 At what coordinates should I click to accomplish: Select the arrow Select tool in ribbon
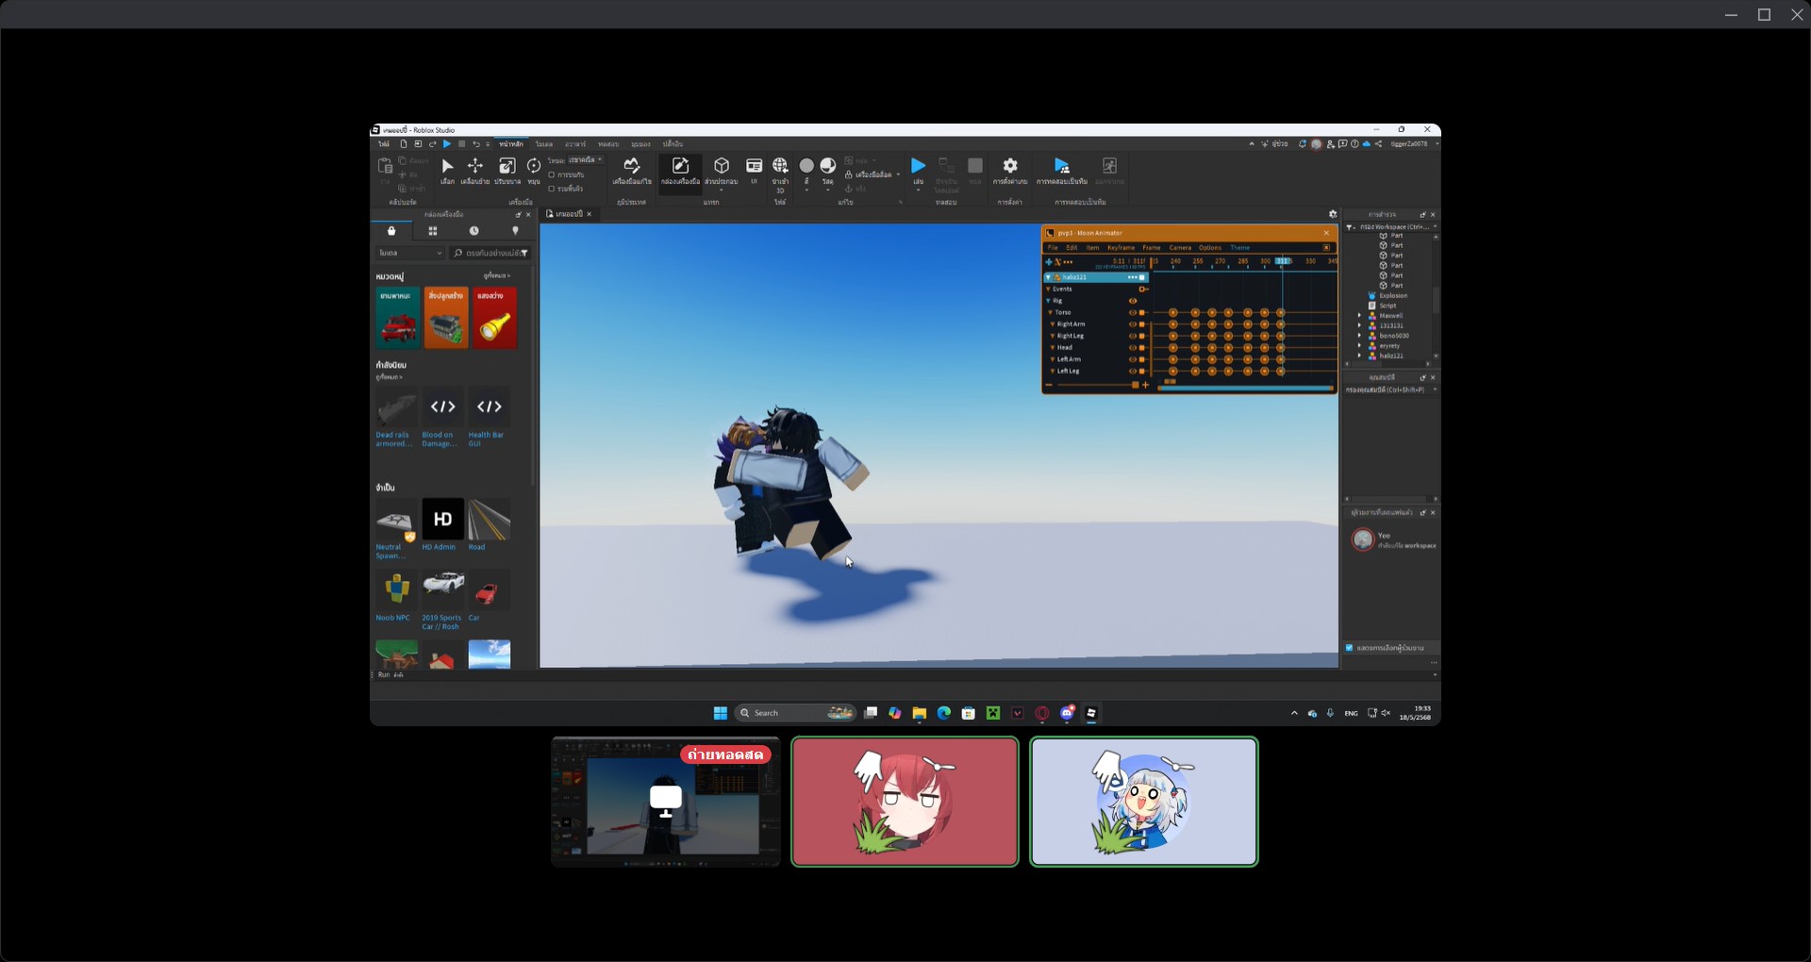coord(447,170)
